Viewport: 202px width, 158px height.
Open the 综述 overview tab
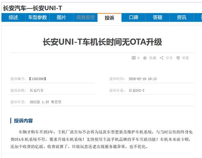click(x=13, y=18)
